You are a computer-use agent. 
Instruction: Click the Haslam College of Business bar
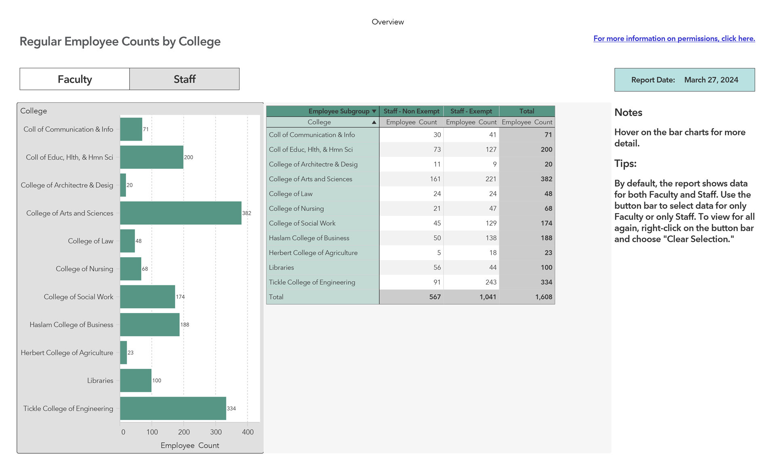(x=150, y=324)
